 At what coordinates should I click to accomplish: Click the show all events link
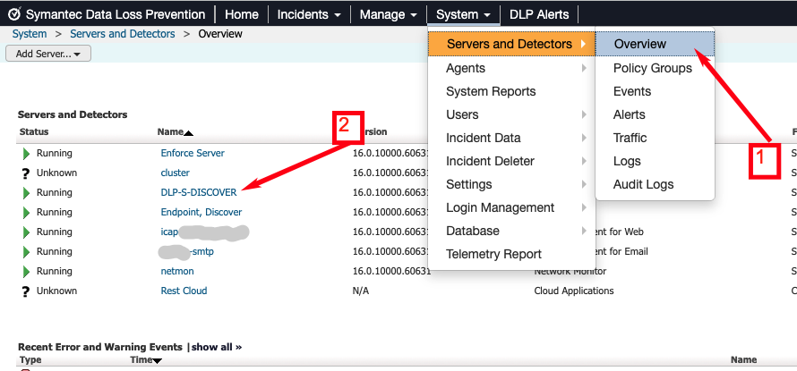pyautogui.click(x=216, y=347)
